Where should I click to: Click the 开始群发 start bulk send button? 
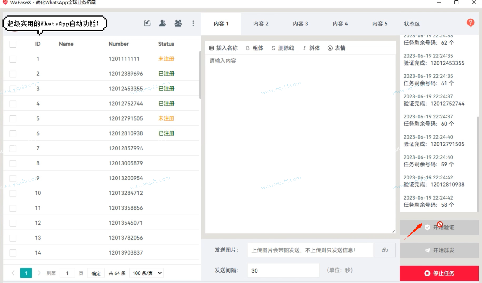[439, 250]
